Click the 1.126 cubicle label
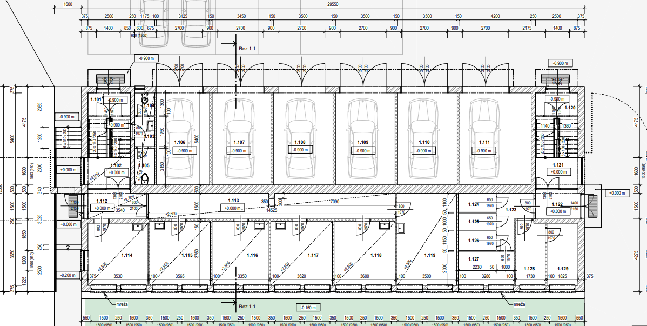 tap(474, 241)
